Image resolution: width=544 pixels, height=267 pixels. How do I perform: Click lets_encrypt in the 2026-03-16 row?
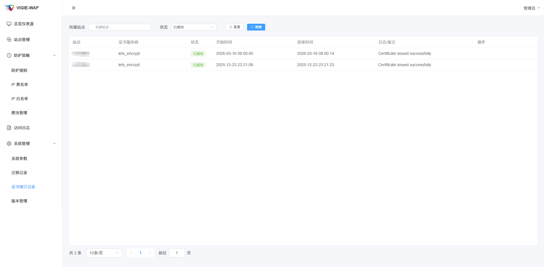point(129,53)
